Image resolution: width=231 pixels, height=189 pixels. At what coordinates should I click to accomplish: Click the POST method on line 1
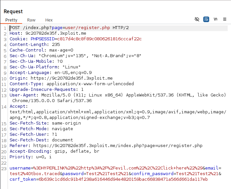click(x=15, y=28)
